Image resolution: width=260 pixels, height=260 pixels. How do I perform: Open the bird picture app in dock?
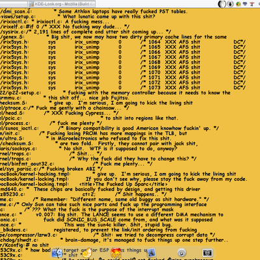tap(151, 253)
